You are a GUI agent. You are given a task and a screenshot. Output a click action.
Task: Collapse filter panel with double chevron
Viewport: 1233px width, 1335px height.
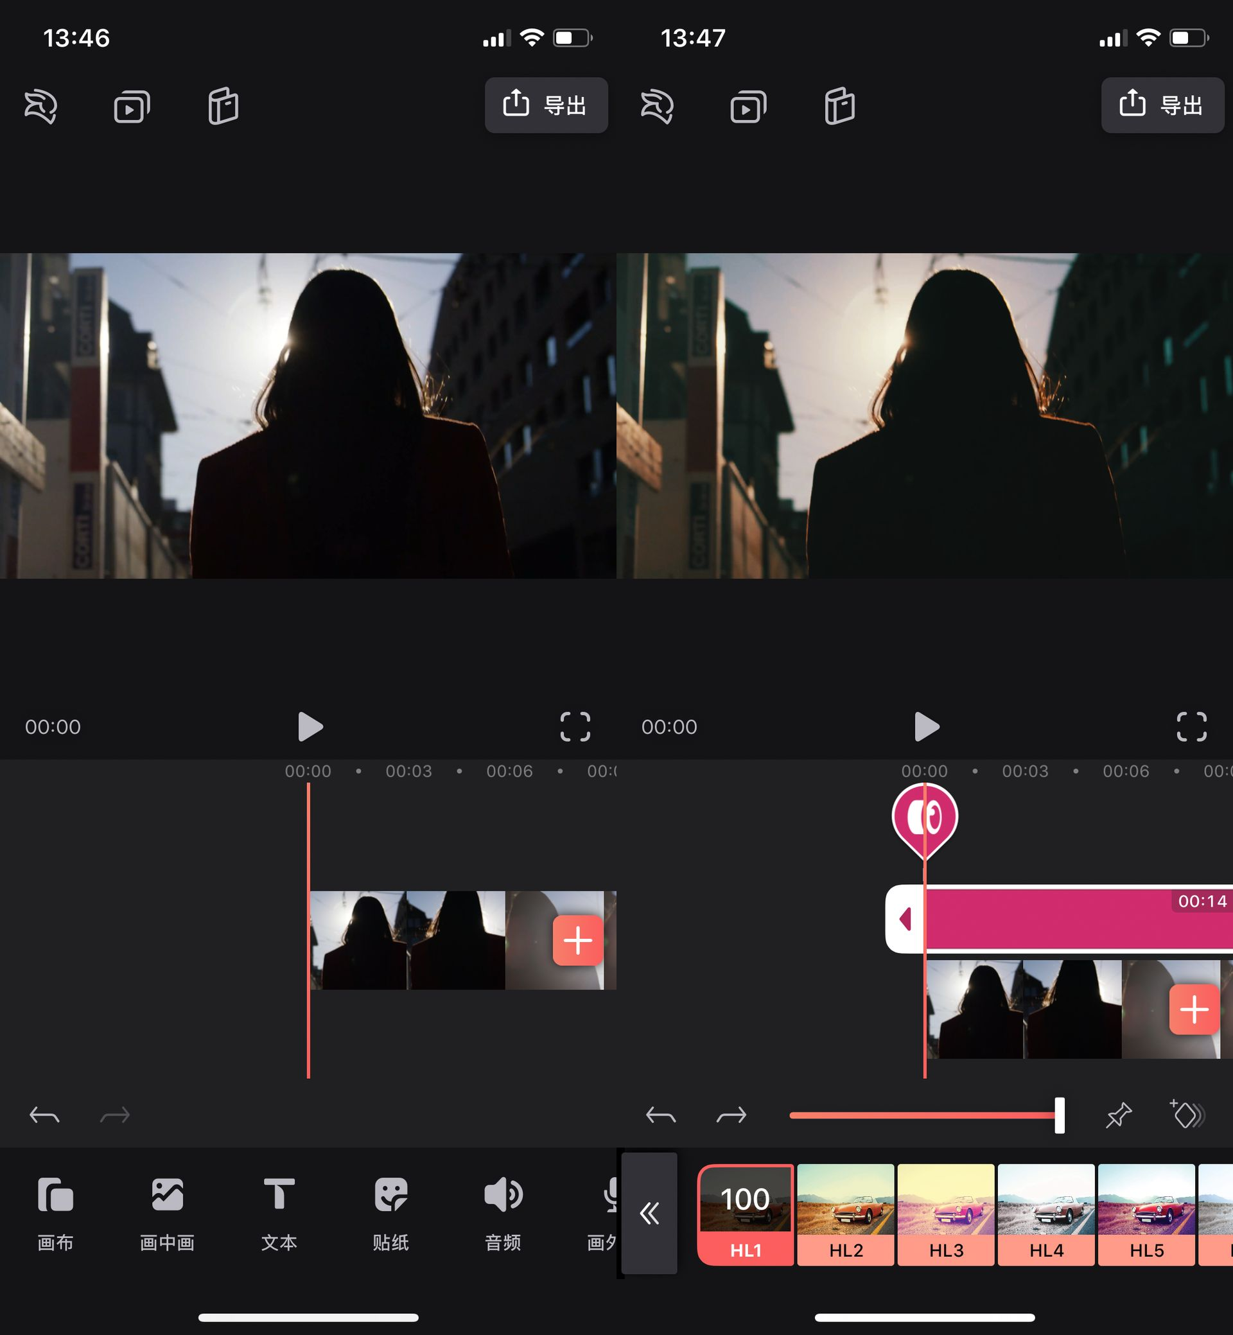(x=649, y=1213)
